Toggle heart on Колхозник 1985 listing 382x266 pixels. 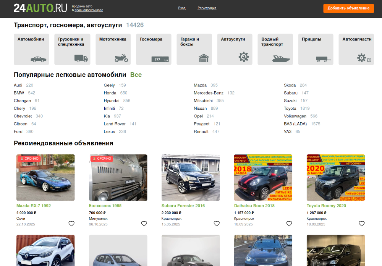coord(144,224)
